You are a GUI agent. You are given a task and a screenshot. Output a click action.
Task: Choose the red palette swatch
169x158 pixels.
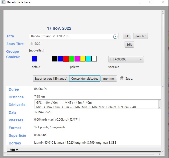(66, 59)
